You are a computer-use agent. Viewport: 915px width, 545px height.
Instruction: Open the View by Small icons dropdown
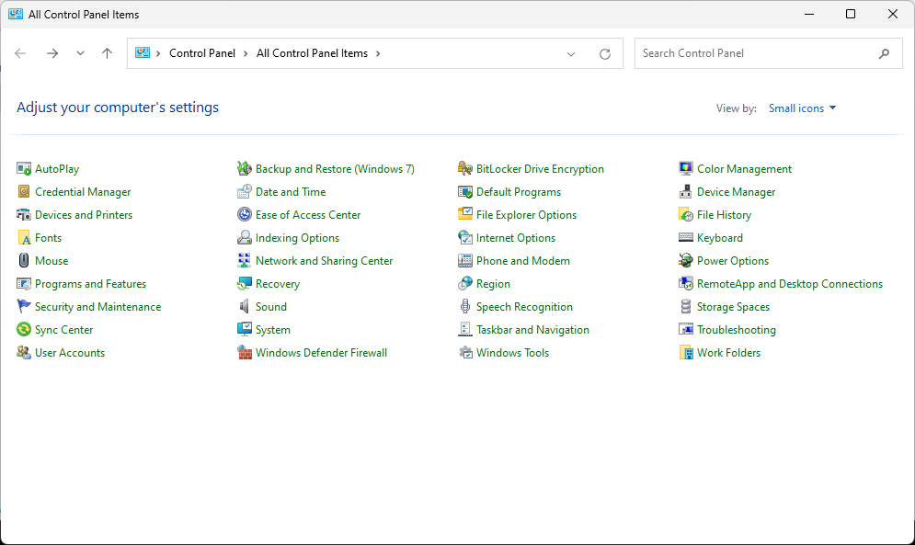pyautogui.click(x=802, y=108)
